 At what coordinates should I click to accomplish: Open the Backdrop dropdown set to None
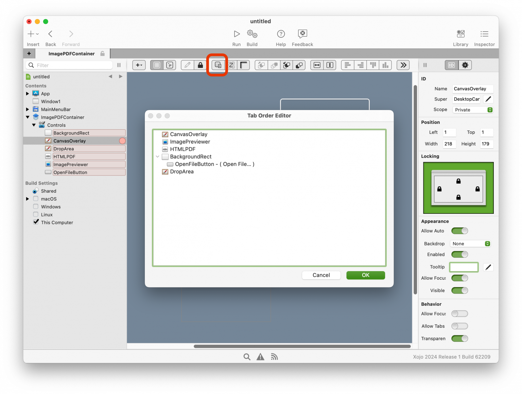click(x=470, y=243)
